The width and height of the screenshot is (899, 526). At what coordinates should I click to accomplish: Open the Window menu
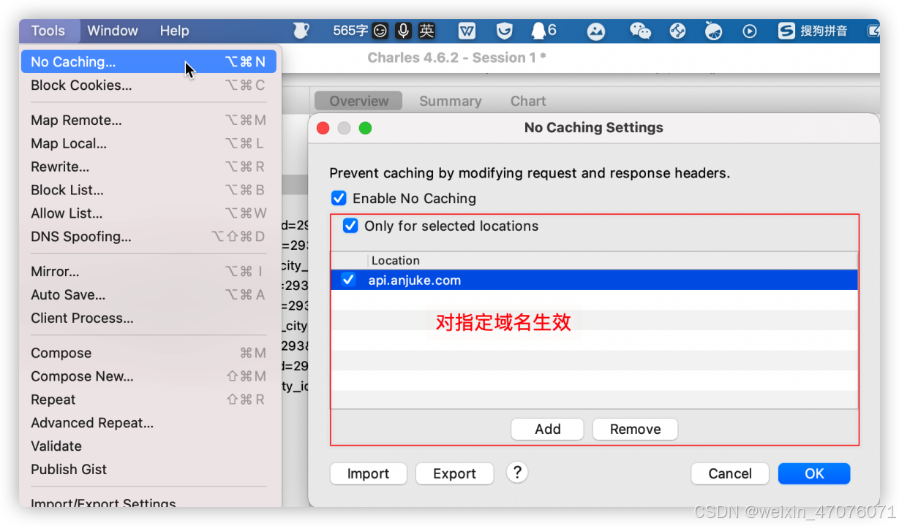point(113,31)
